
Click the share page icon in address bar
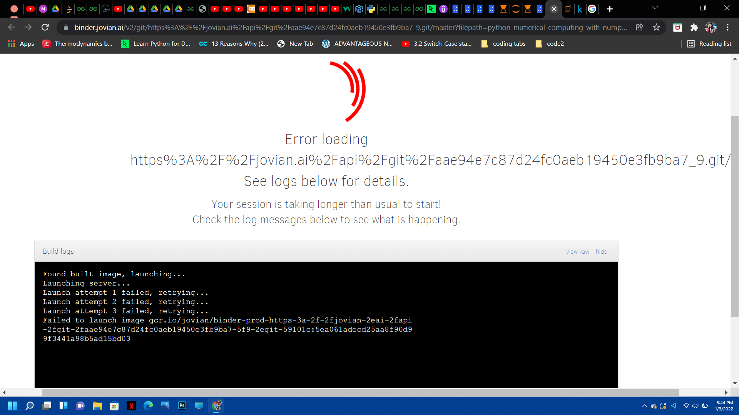pos(639,27)
